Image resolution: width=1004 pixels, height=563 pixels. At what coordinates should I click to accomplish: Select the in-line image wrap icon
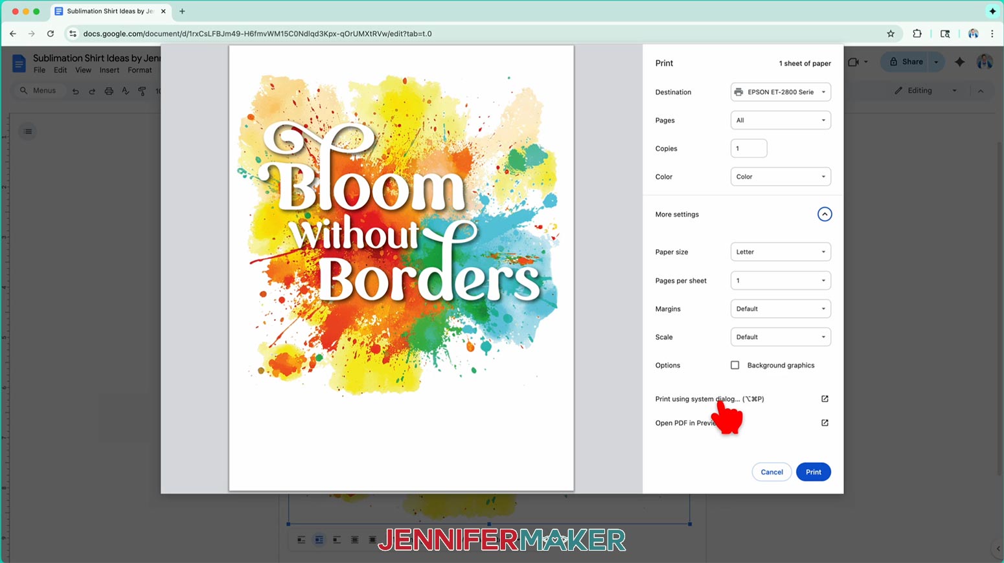pyautogui.click(x=301, y=540)
